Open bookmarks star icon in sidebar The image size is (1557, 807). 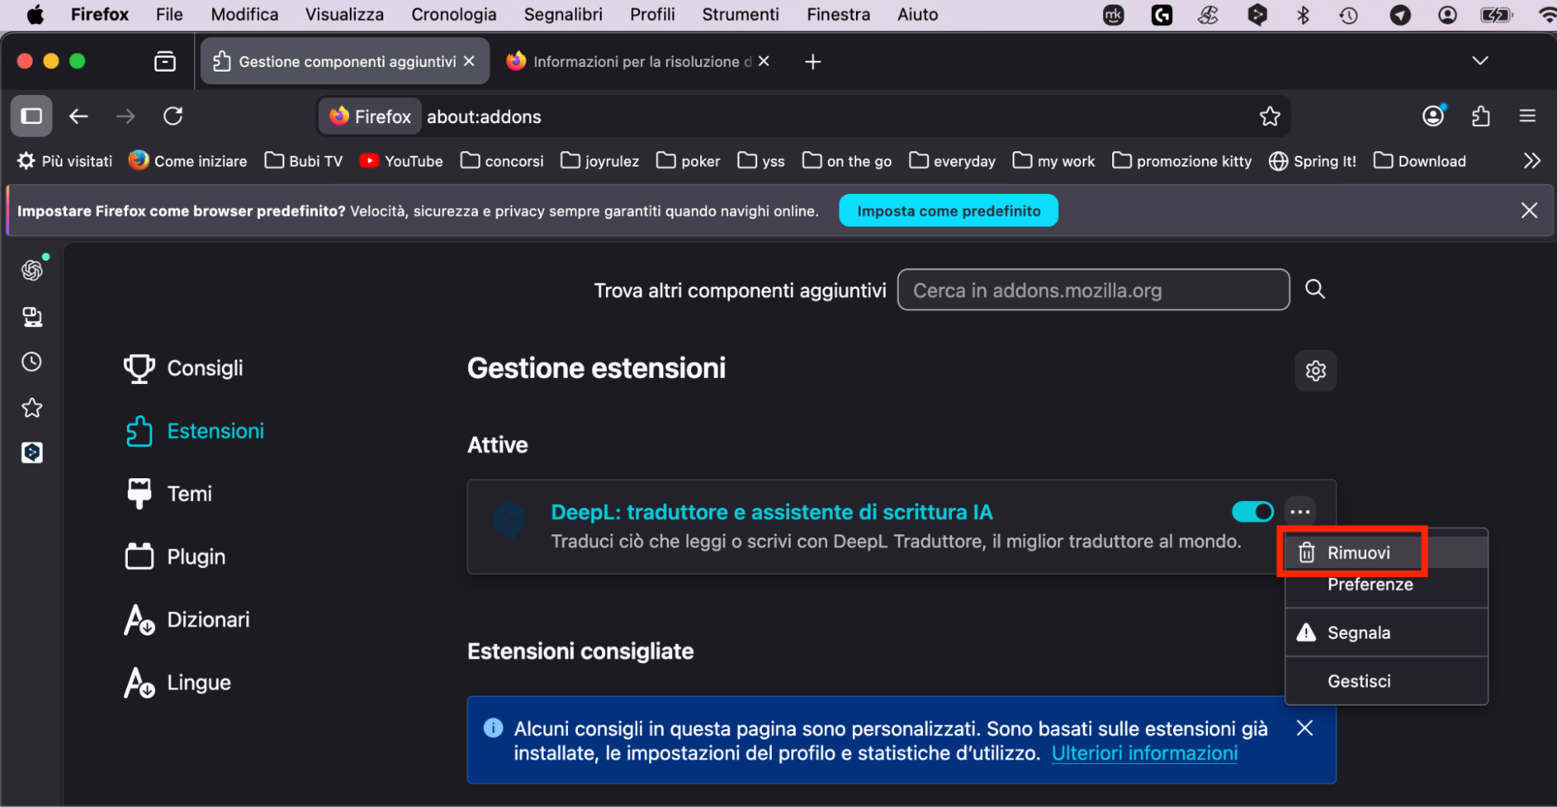[32, 407]
